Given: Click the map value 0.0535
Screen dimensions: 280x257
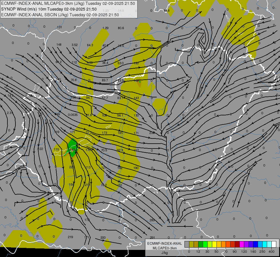Looking at the screenshot, I should 73,115.
